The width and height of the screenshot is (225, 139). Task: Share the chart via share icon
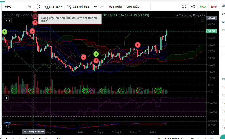193,6
